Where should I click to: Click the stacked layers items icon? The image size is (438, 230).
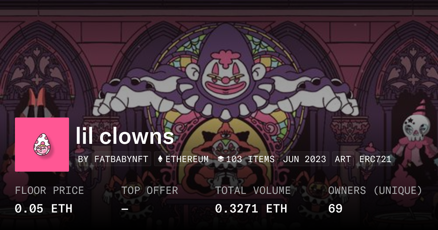pyautogui.click(x=220, y=159)
